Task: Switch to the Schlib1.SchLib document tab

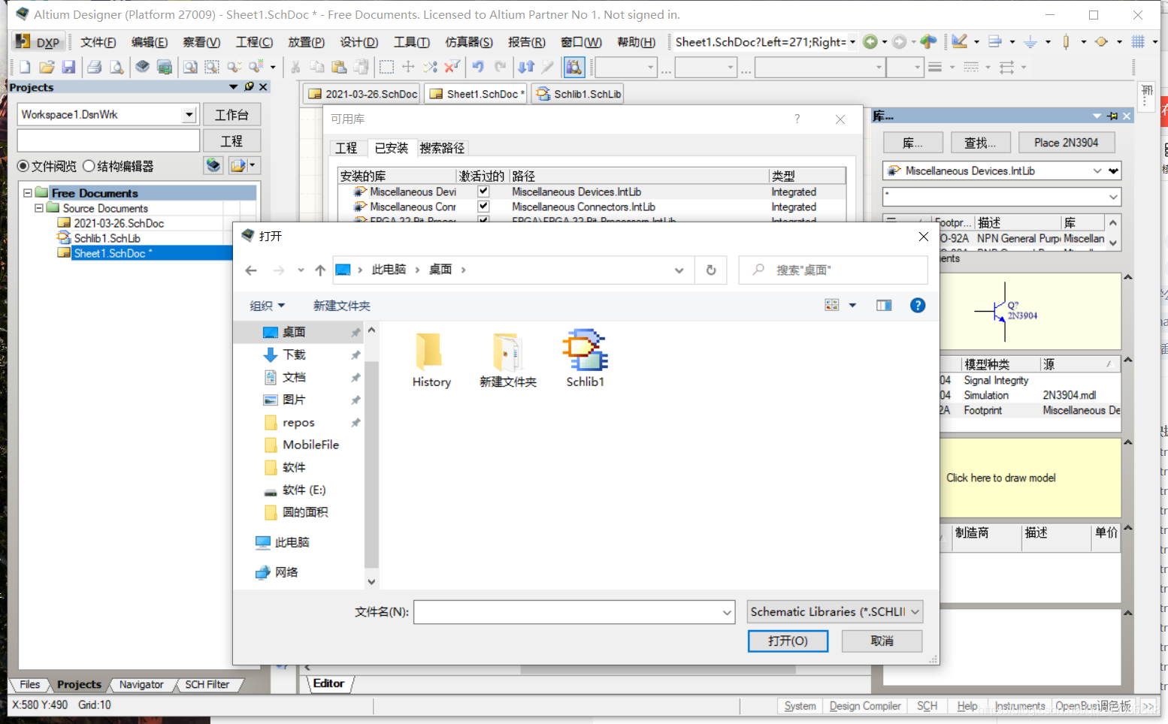Action: click(579, 94)
